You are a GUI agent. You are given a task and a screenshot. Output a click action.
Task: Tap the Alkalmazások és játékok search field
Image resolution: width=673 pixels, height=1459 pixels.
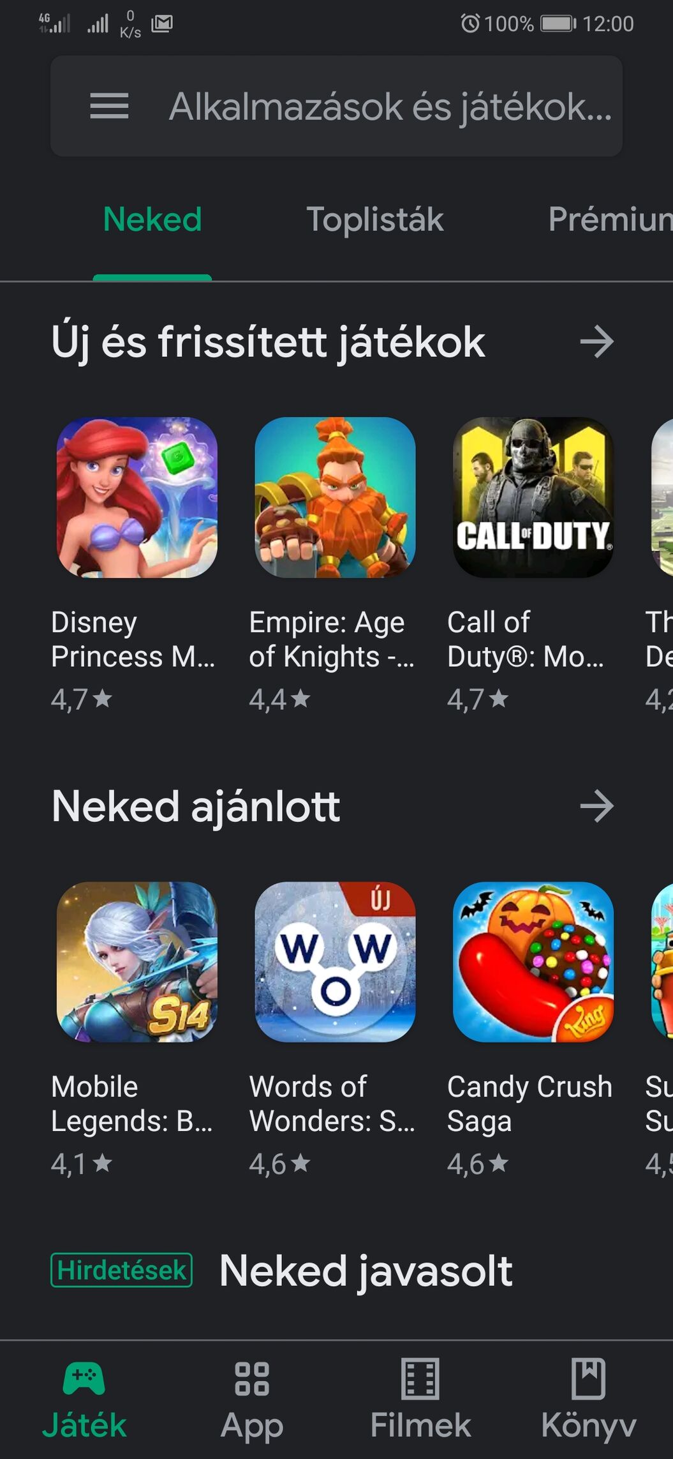pos(336,106)
